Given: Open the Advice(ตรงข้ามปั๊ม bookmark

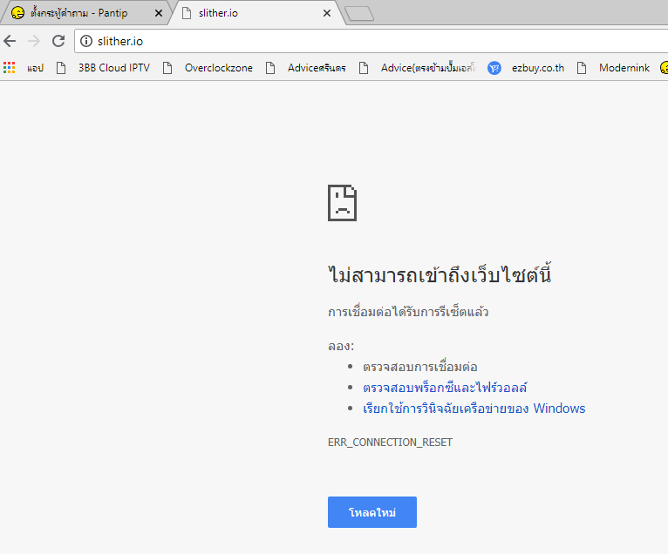Looking at the screenshot, I should pyautogui.click(x=417, y=68).
